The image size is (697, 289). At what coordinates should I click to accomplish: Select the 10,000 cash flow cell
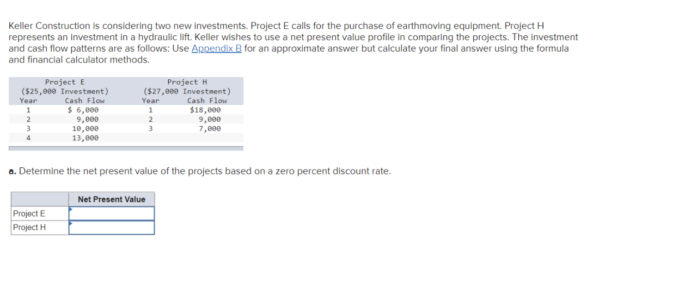[x=85, y=129]
